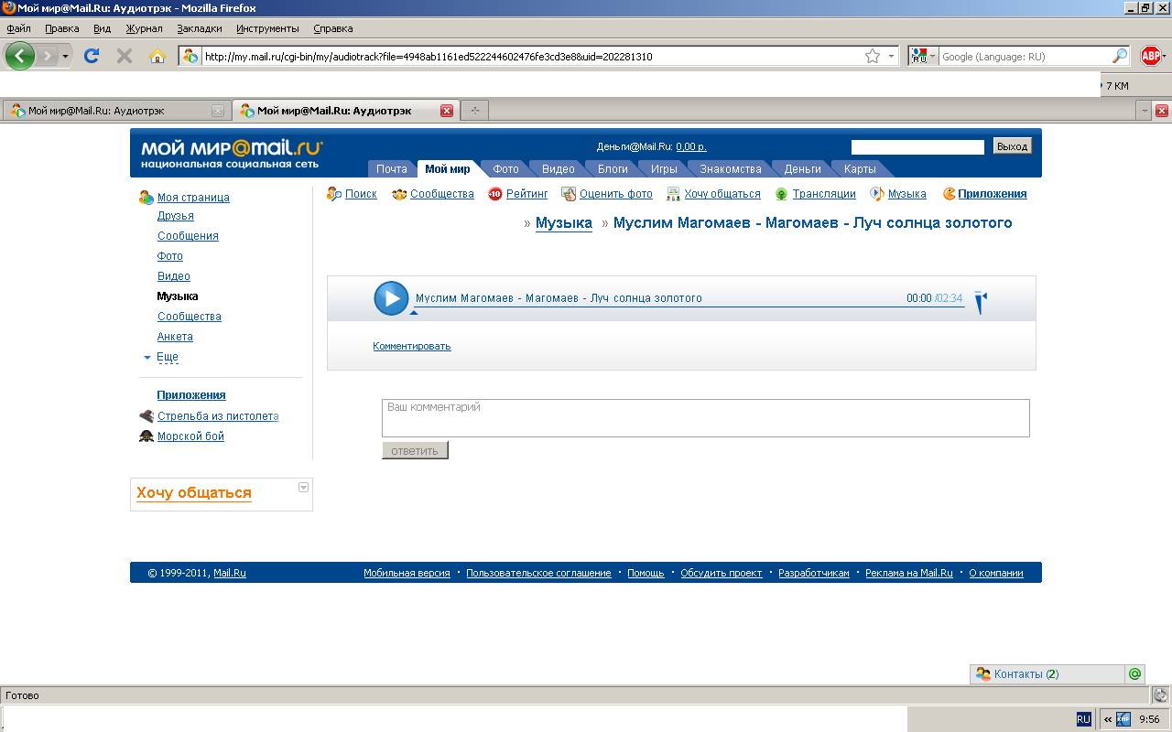The height and width of the screenshot is (732, 1172).
Task: Open the Поиск icon in site navigation
Action: 334,194
